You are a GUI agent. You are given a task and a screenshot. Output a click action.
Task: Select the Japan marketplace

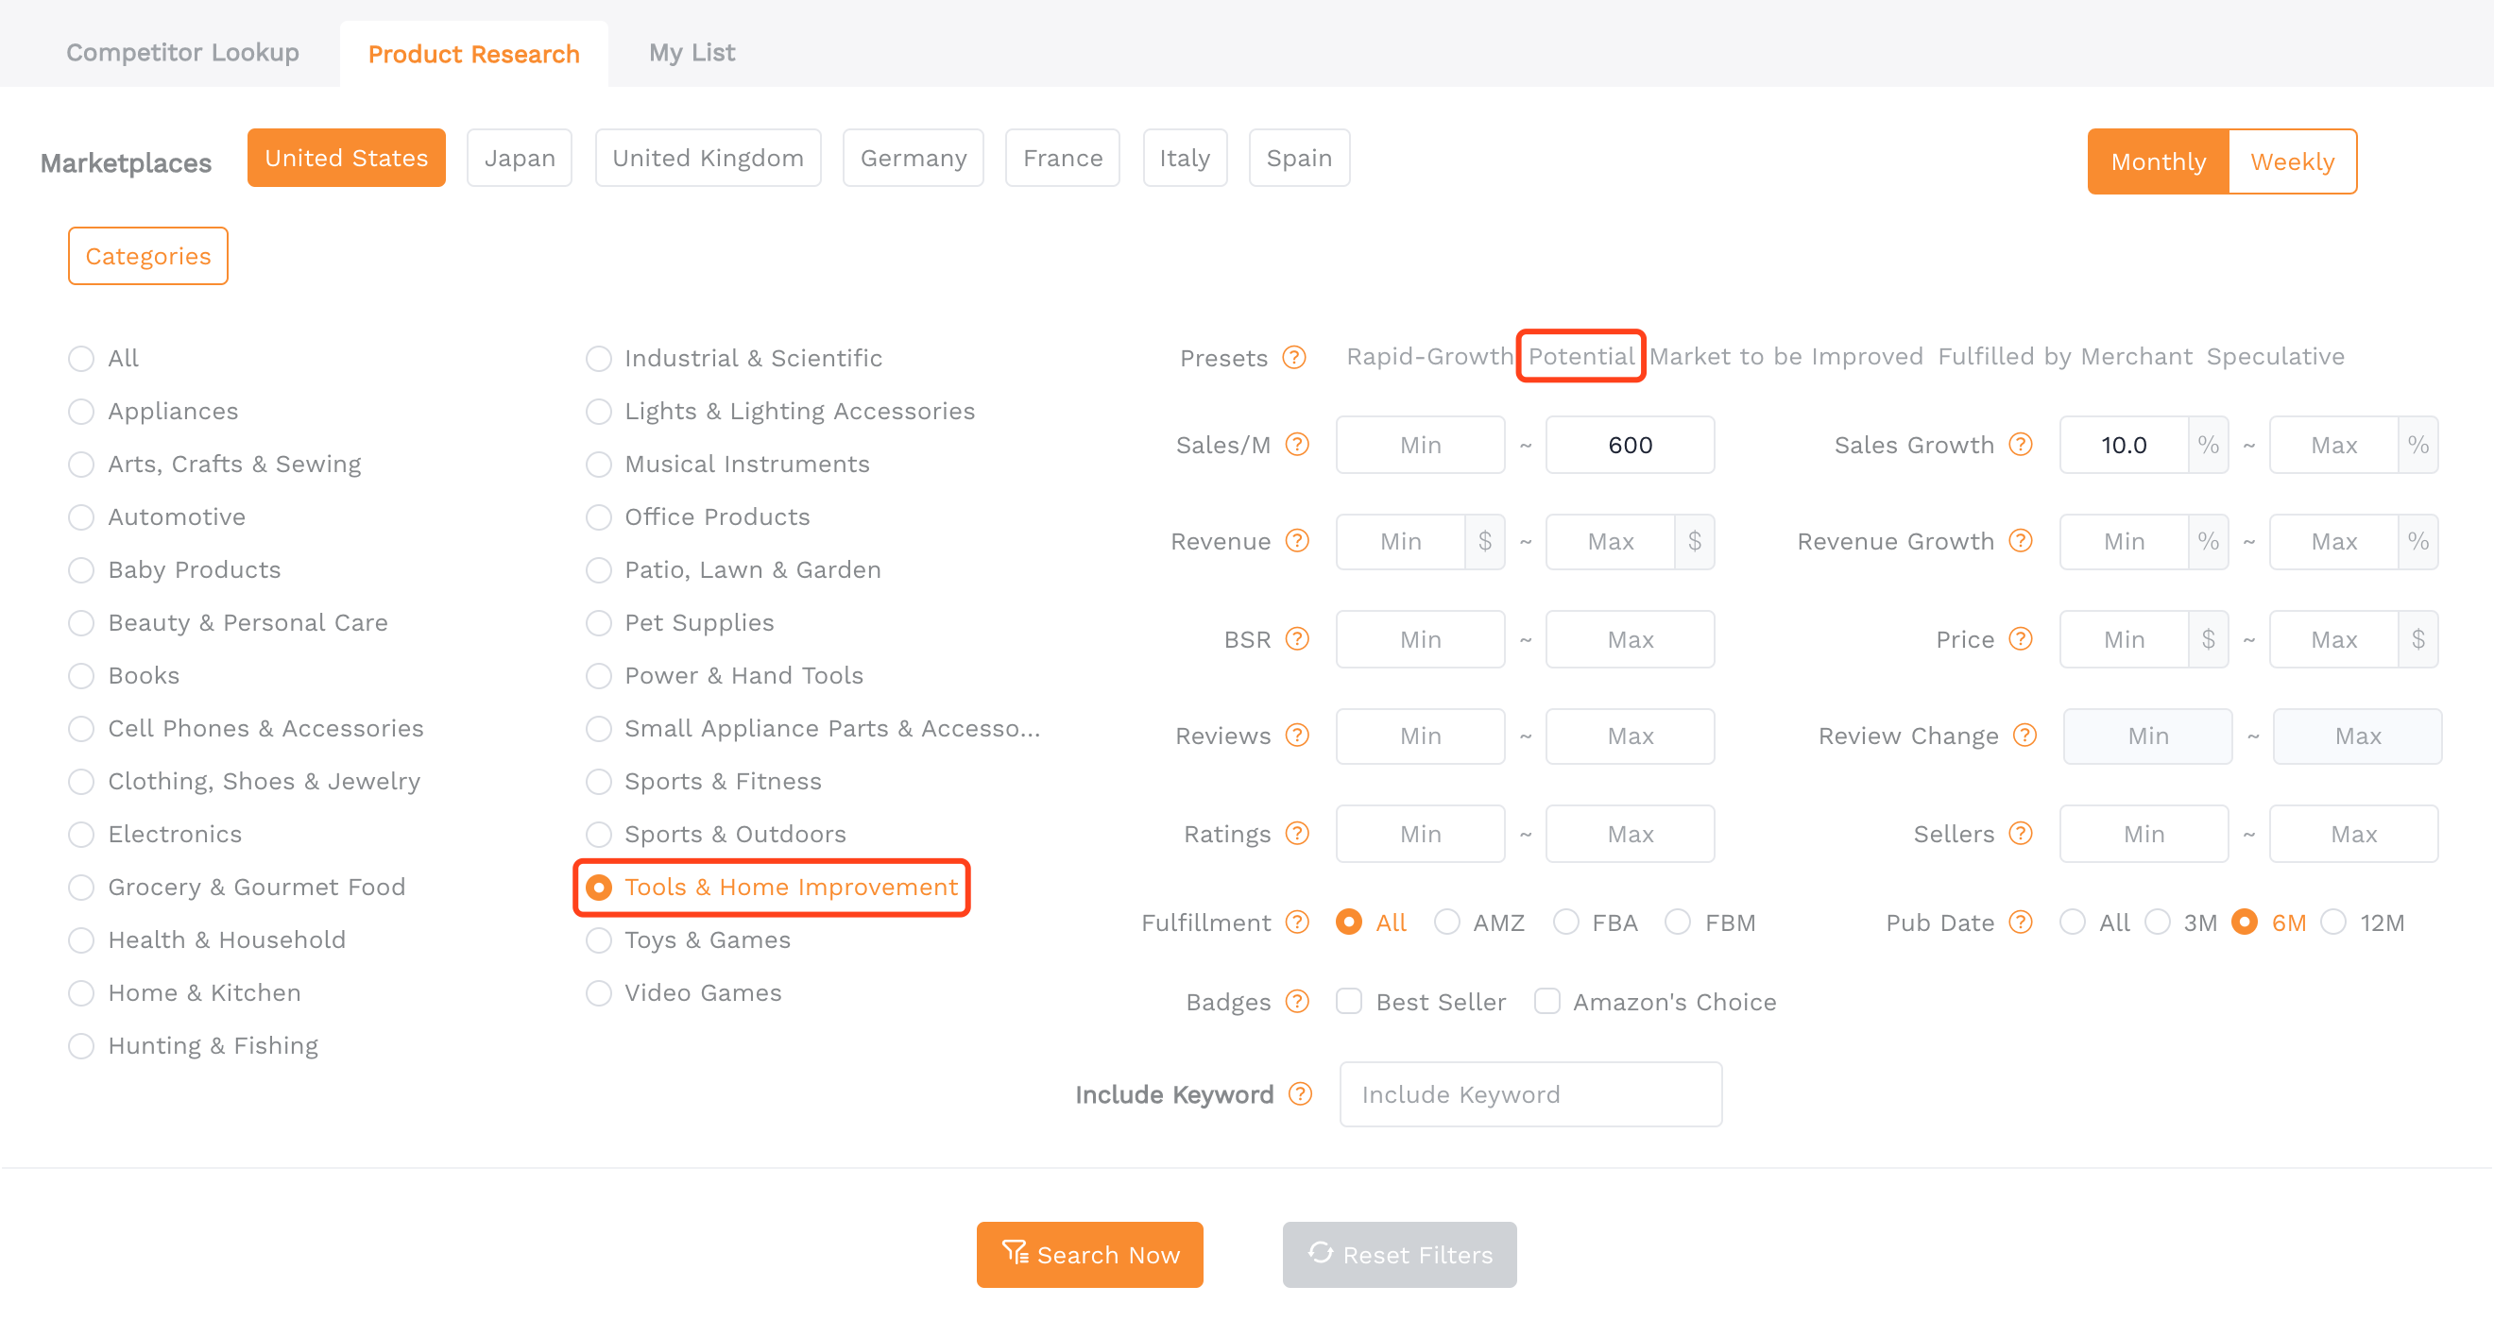coord(520,158)
